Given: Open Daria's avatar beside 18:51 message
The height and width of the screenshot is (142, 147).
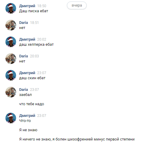Looking at the screenshot, I should (x=11, y=25).
